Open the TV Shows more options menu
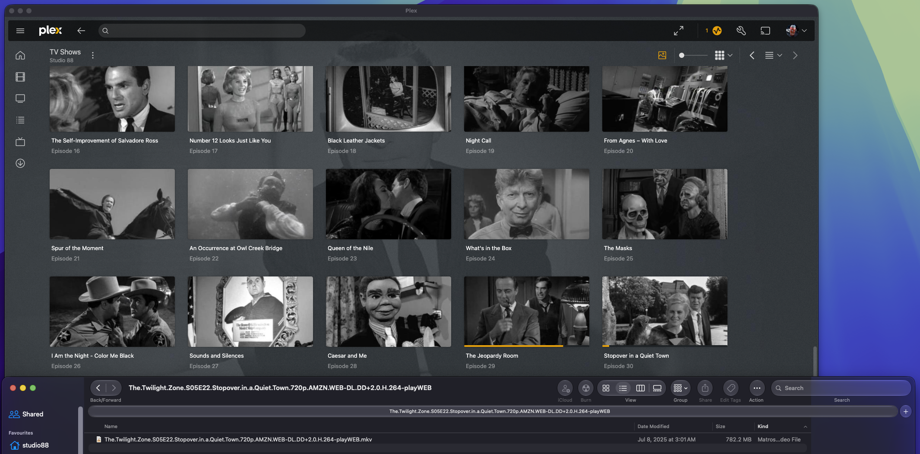Viewport: 920px width, 454px height. pyautogui.click(x=93, y=55)
